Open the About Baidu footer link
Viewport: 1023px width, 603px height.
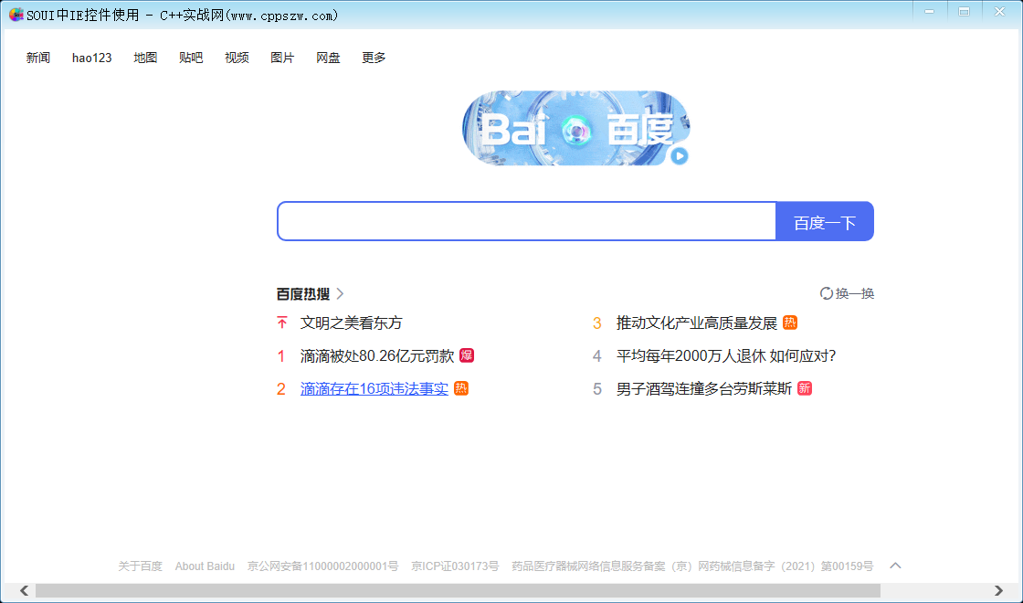pos(205,566)
